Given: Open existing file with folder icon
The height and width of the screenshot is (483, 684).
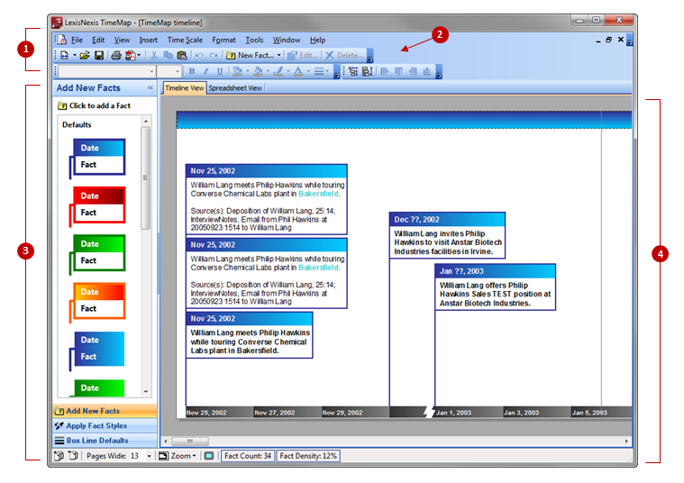Looking at the screenshot, I should point(85,55).
